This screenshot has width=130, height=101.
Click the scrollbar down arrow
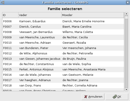click(x=126, y=90)
